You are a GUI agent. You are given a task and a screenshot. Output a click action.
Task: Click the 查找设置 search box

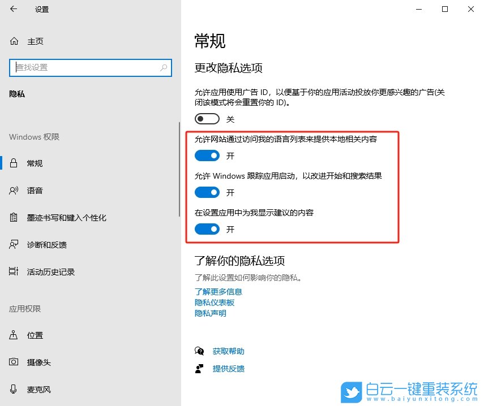coord(91,67)
